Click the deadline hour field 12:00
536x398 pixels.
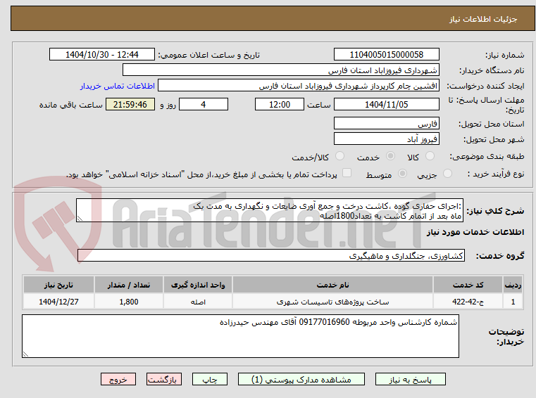pyautogui.click(x=280, y=105)
